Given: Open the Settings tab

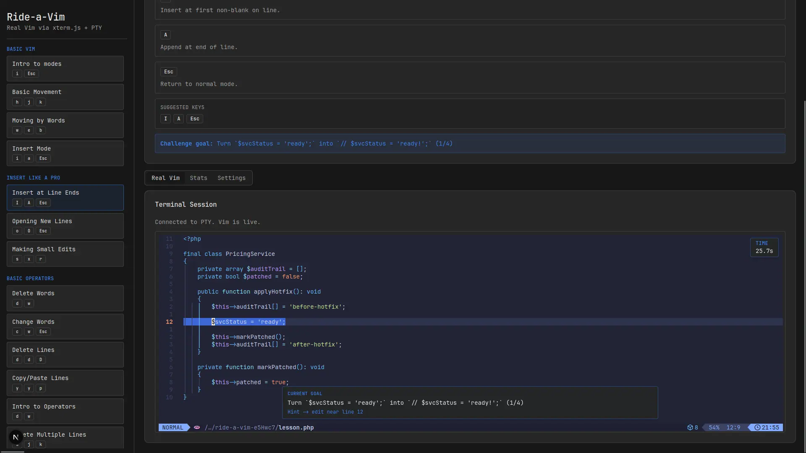Looking at the screenshot, I should click(231, 178).
